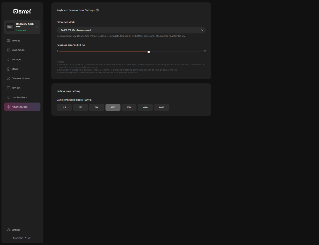Select the 125 Hz polling rate

pyautogui.click(x=64, y=107)
